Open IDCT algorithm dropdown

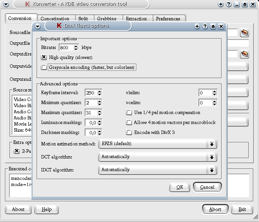[x=157, y=170]
